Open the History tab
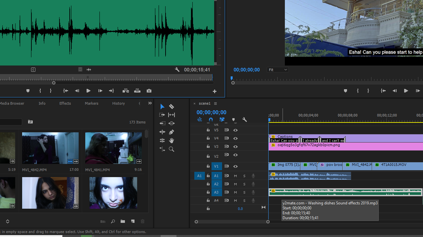 (x=118, y=103)
